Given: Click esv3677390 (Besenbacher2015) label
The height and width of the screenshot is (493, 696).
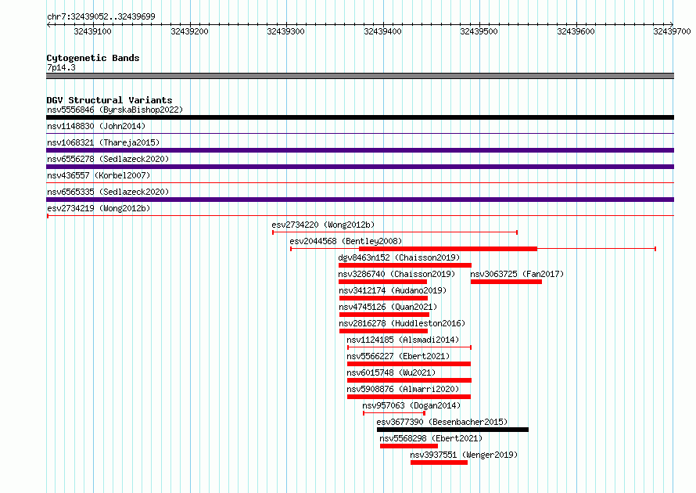Looking at the screenshot, I should [x=442, y=422].
